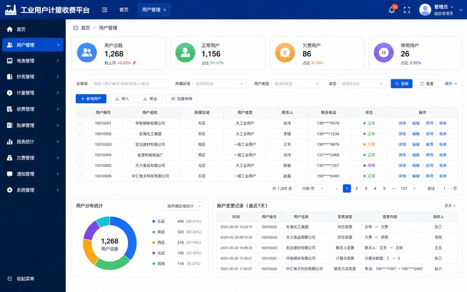
Task: Click the 报表统计 bar chart icon
Action: [x=9, y=141]
